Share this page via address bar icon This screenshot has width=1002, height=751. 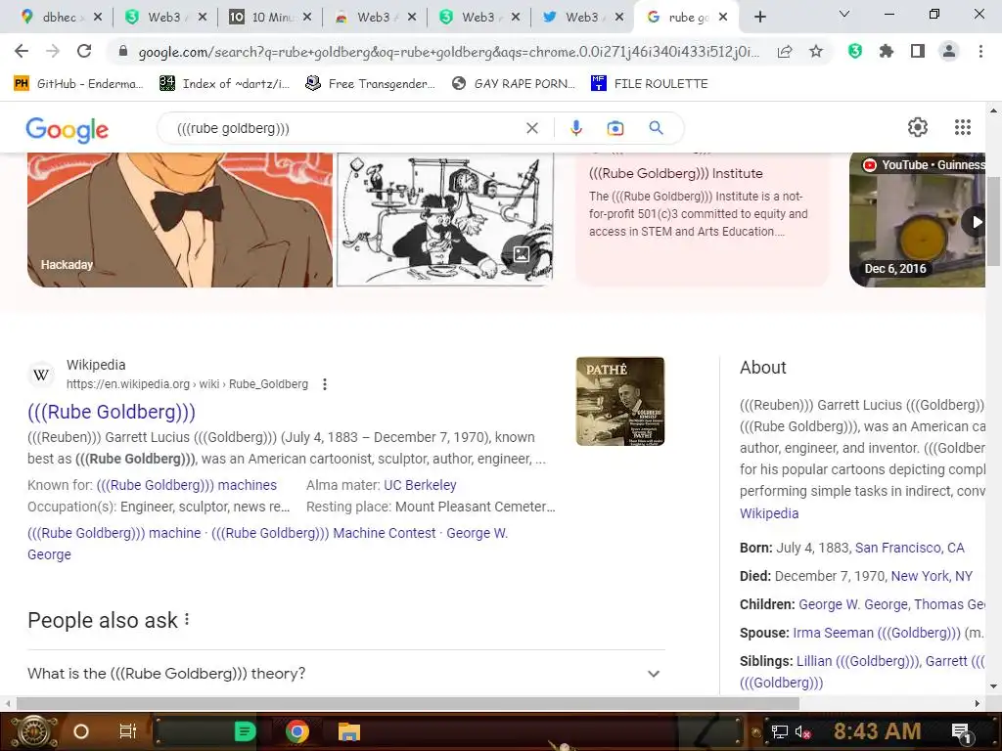point(785,52)
